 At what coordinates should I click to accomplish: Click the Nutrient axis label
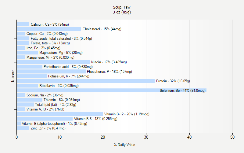point(13,76)
